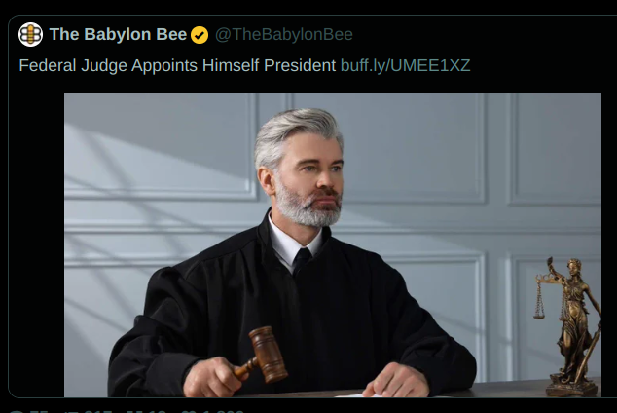Image resolution: width=617 pixels, height=413 pixels.
Task: Click the tweet text about Federal Judge
Action: click(177, 65)
